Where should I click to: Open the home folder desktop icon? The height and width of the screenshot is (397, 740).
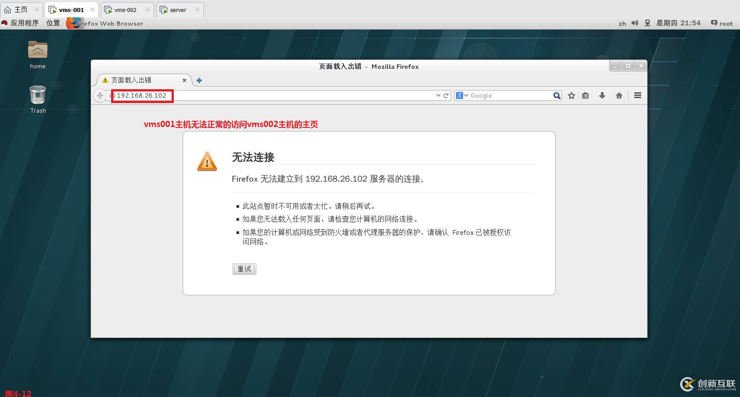(38, 55)
